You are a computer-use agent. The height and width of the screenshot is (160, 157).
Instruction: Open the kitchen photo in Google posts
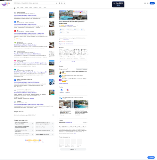[x=66, y=104]
